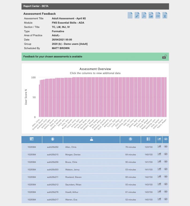Image resolution: width=190 pixels, height=206 pixels.
Task: Click the unlock padlock in green banner
Action: 164,57
